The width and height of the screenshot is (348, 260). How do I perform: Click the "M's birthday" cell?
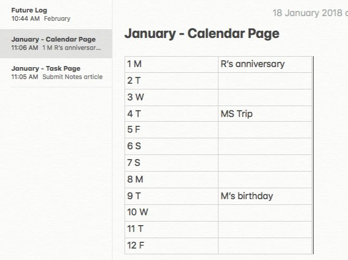[x=265, y=196]
